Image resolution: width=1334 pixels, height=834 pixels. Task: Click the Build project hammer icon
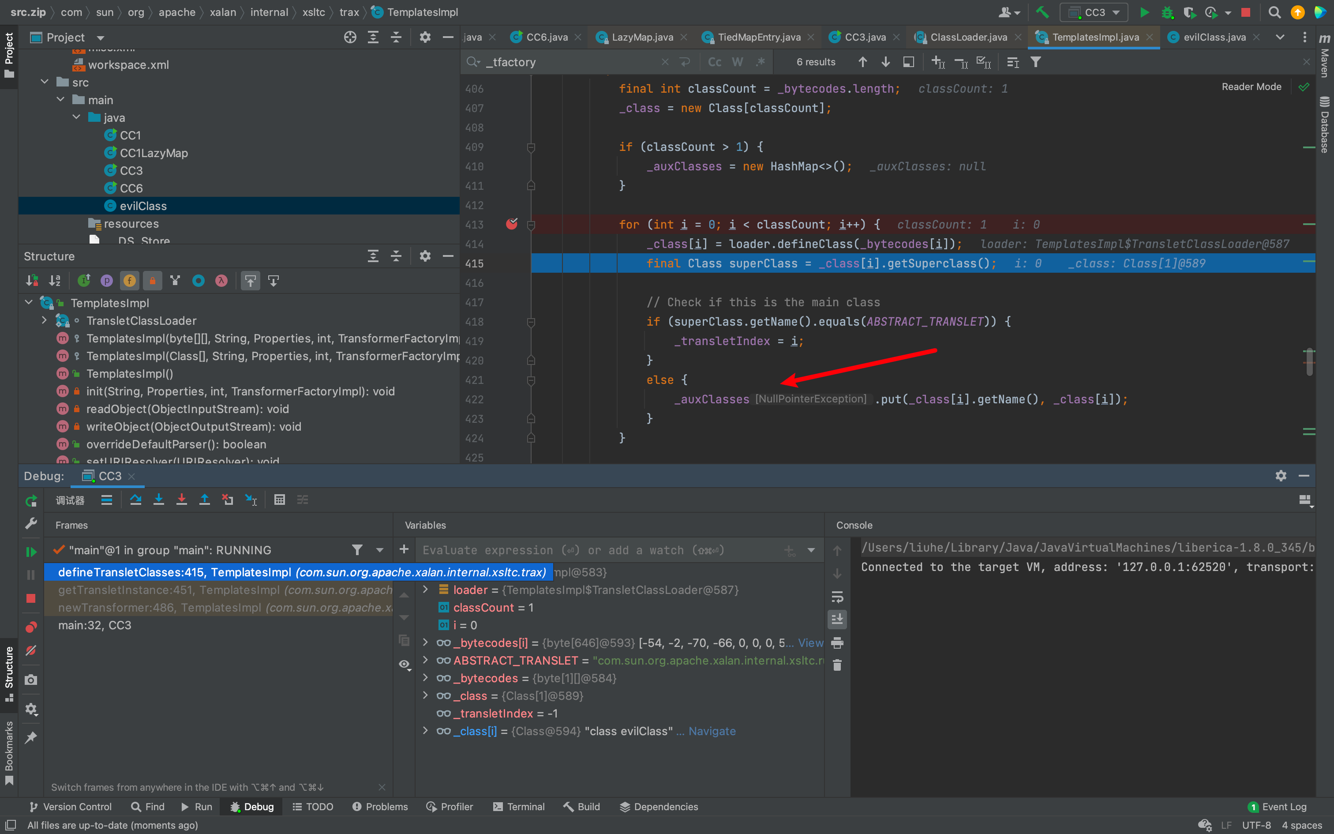(x=1042, y=12)
